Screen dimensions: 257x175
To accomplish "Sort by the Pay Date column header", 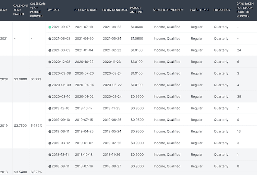I will pyautogui.click(x=53, y=10).
